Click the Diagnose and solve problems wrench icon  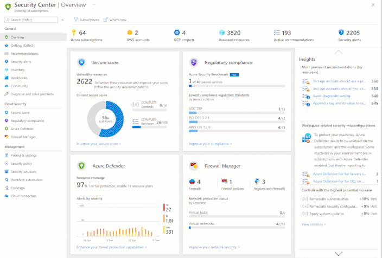(x=7, y=94)
